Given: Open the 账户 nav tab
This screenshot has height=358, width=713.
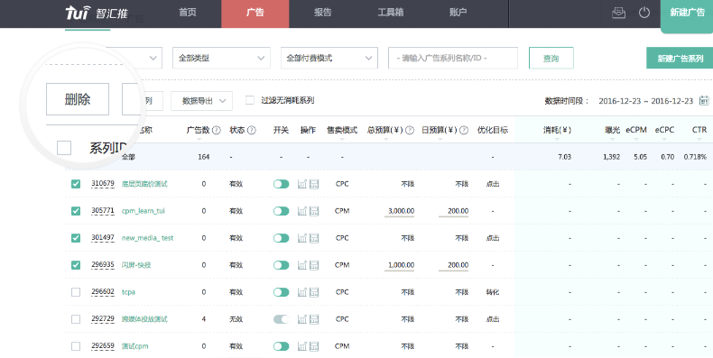Looking at the screenshot, I should (x=458, y=13).
